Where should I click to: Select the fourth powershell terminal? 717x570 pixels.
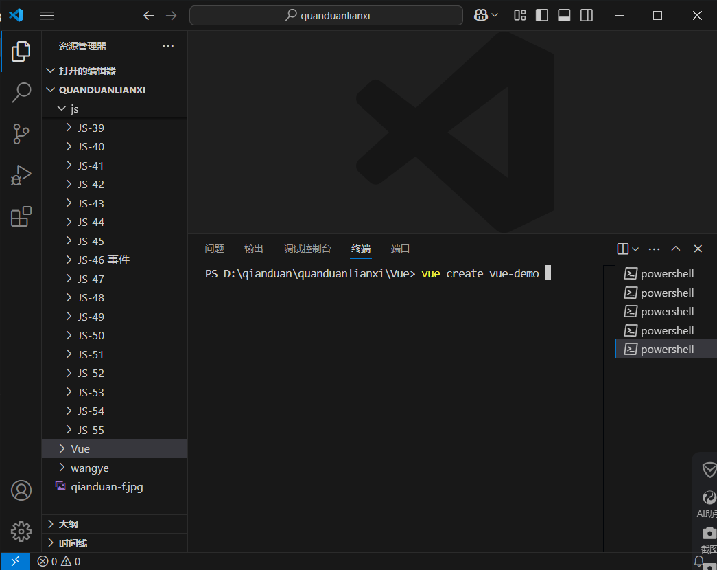[666, 330]
